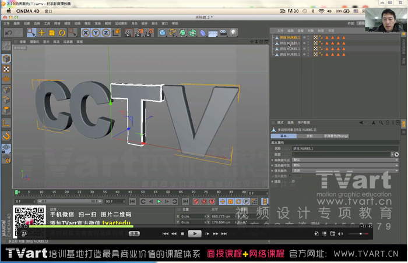The height and width of the screenshot is (263, 408).
Task: Open the 文件 menu in main menu bar
Action: click(x=6, y=23)
